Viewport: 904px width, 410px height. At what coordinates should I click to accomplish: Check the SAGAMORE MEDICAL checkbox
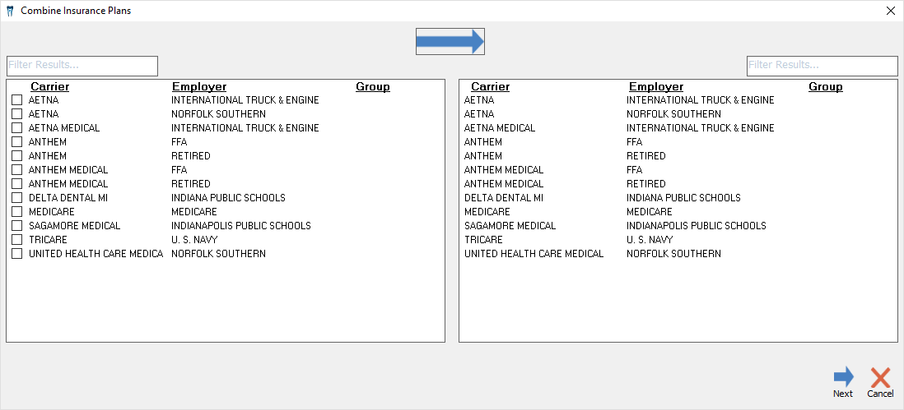pyautogui.click(x=16, y=226)
